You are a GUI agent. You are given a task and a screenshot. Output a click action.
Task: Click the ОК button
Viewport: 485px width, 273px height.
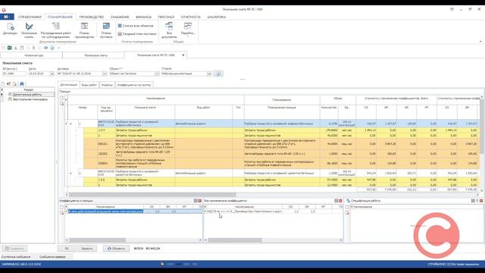click(67, 249)
